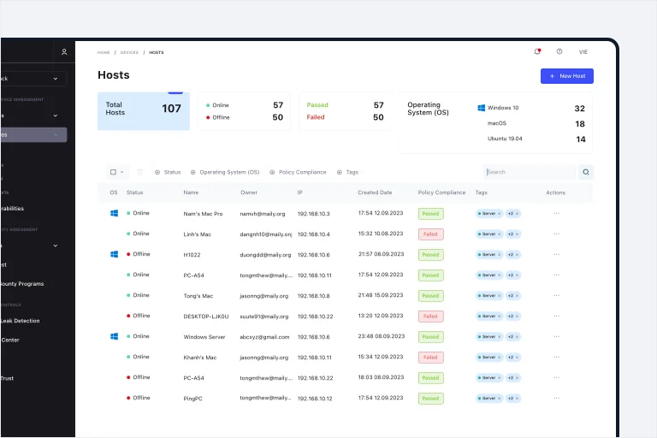Click the trash delete icon in toolbar

pyautogui.click(x=140, y=172)
